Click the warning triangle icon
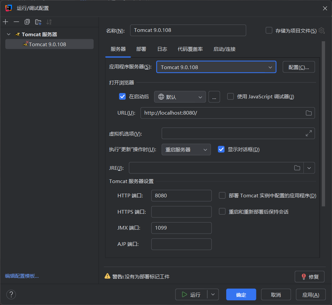The height and width of the screenshot is (305, 332). click(107, 276)
